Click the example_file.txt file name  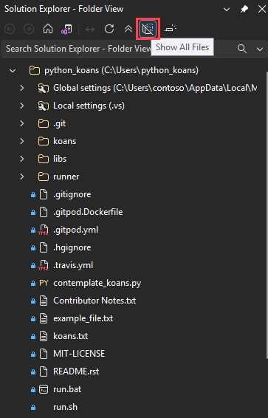coord(83,318)
